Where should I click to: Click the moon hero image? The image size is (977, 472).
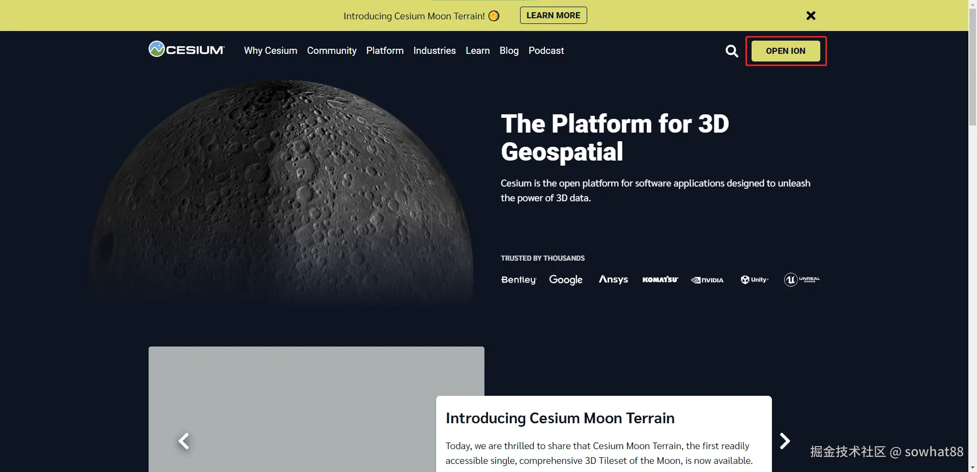pos(281,193)
